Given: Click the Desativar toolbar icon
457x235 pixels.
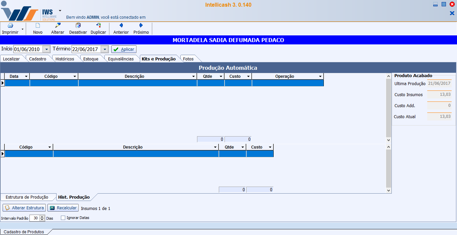Looking at the screenshot, I should [78, 25].
